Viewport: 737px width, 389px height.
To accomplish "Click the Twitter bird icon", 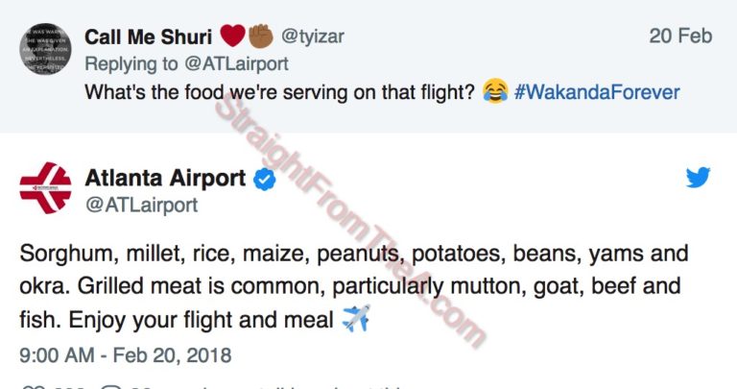I will [x=698, y=179].
